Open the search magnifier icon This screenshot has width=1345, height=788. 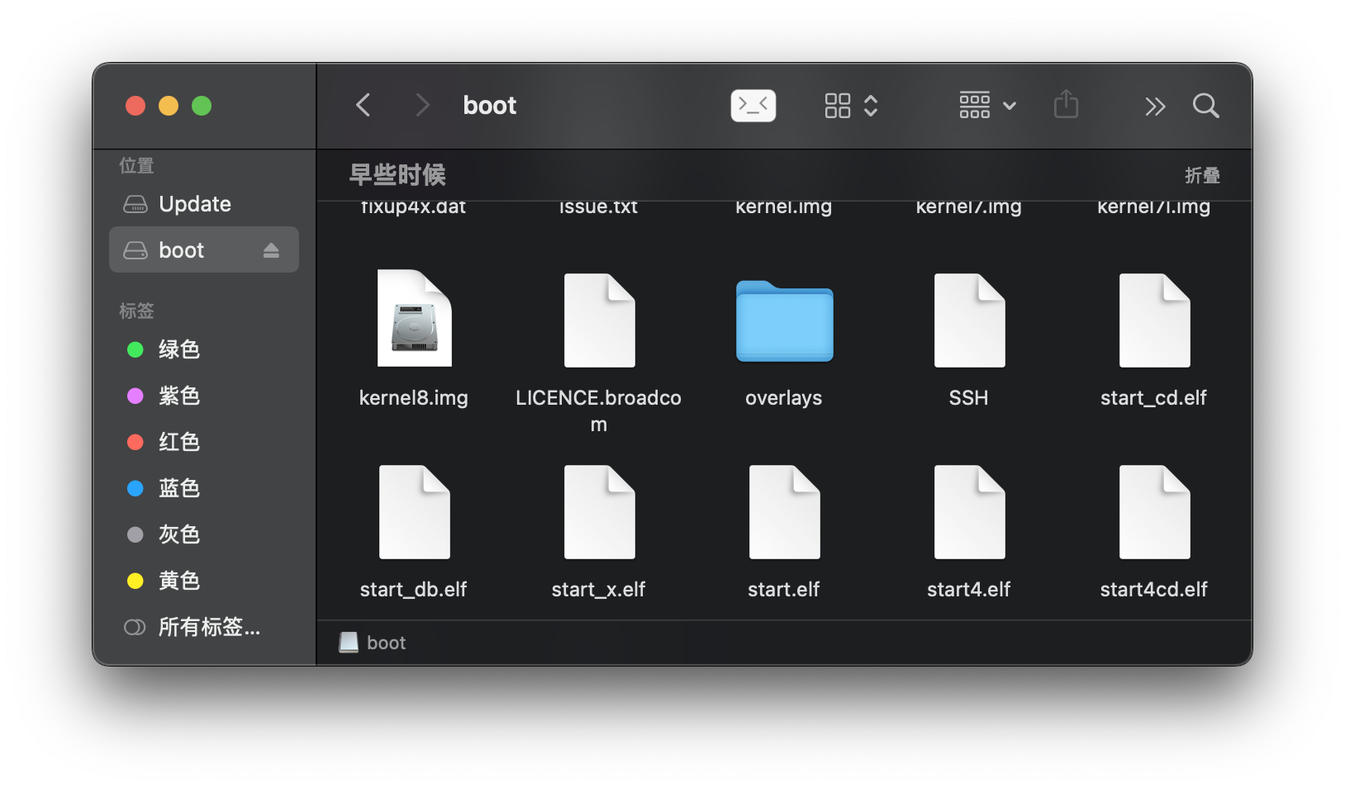[1205, 106]
